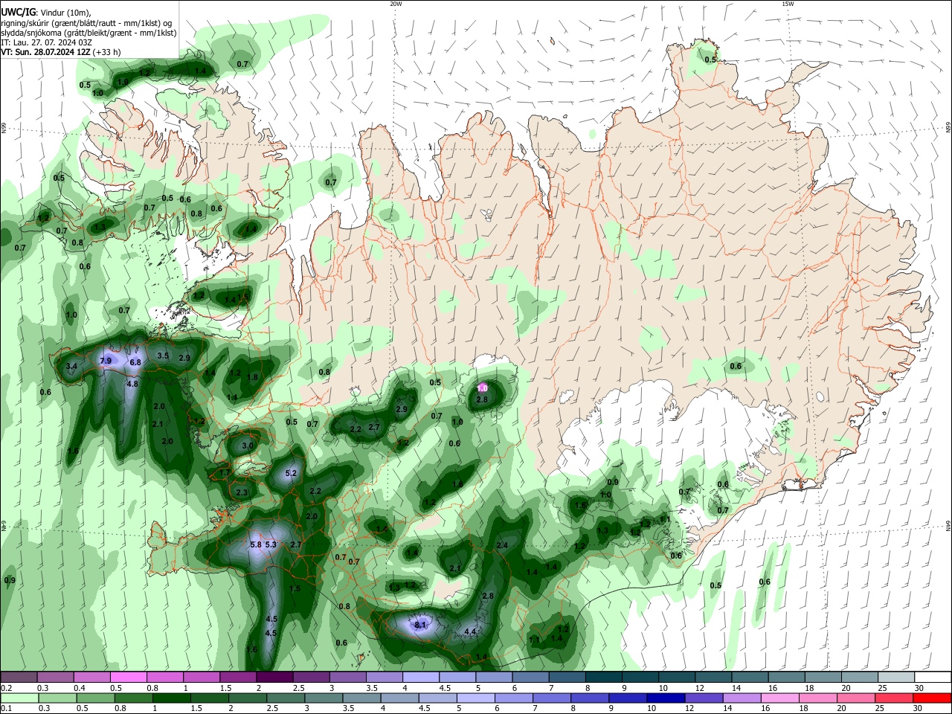Click the 'IT: Lau. 27. 07. 2024 03Z' init time text

click(x=46, y=42)
